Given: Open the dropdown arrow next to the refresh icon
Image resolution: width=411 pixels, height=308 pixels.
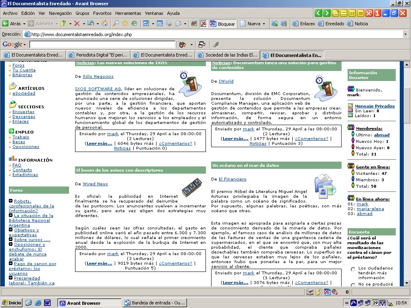Looking at the screenshot, I should (x=98, y=24).
